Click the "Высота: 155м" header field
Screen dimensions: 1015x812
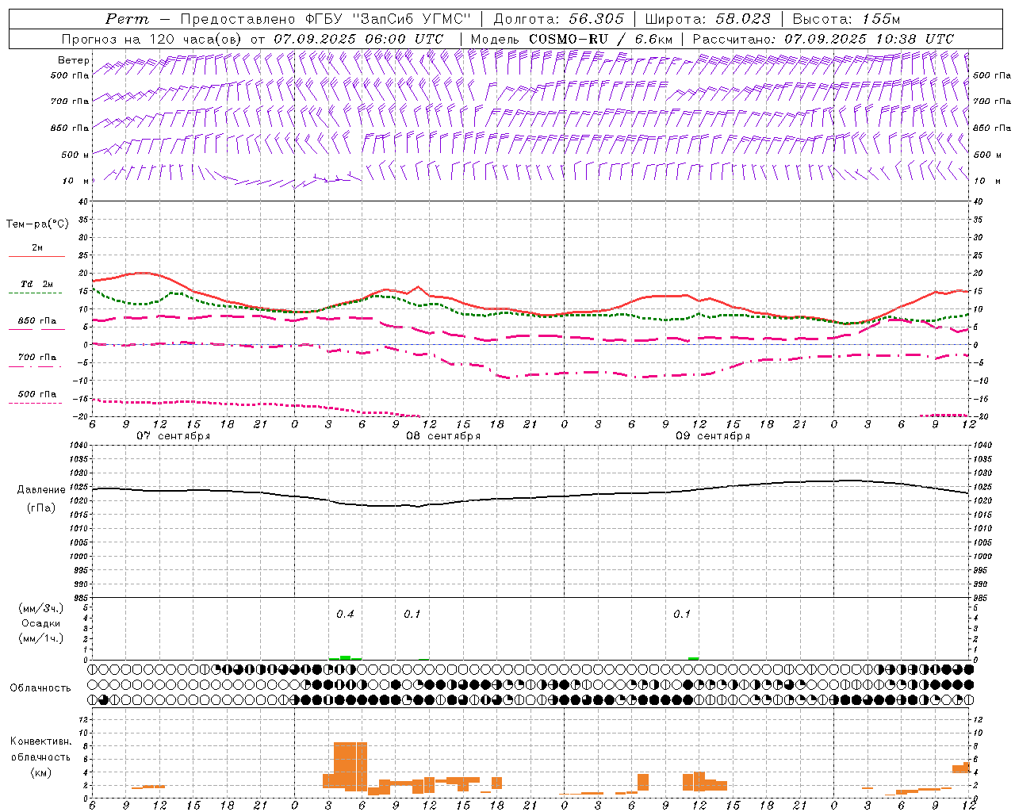point(846,19)
